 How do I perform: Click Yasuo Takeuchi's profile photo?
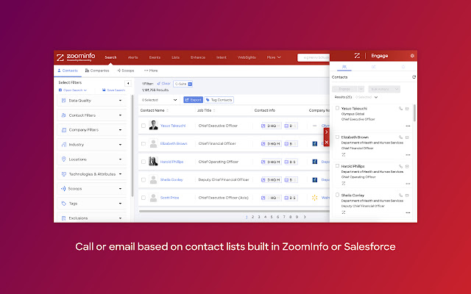point(154,125)
